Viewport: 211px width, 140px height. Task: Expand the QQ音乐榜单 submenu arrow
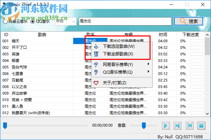click(x=148, y=71)
